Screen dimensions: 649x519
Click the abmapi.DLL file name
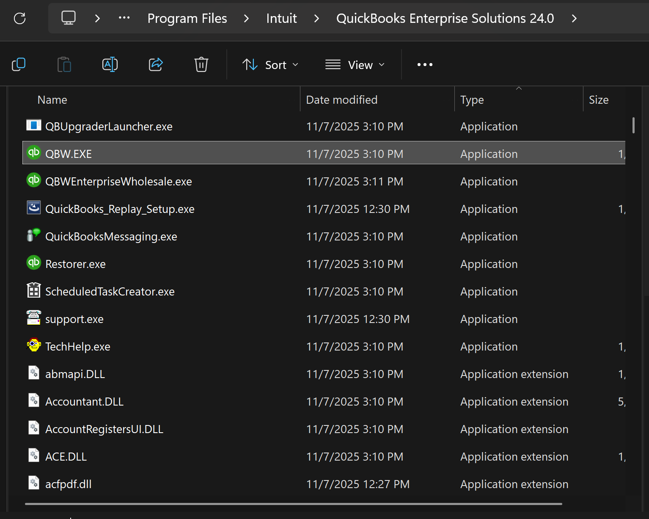(x=75, y=374)
